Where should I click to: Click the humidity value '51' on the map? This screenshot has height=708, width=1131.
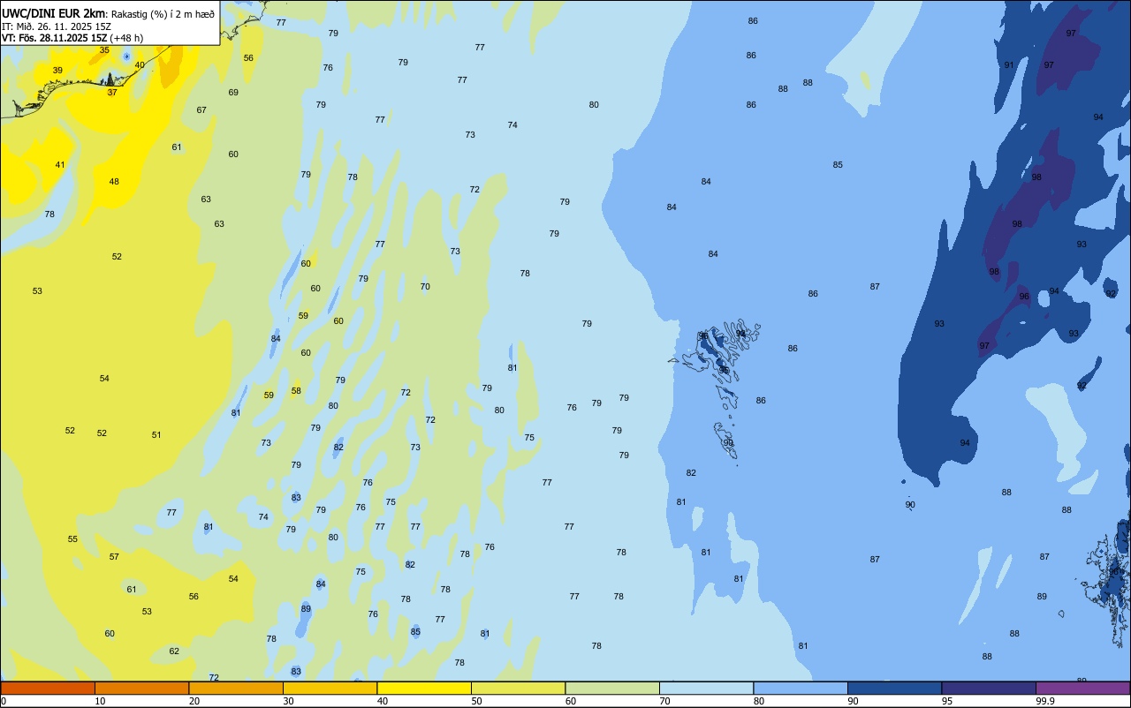(156, 435)
